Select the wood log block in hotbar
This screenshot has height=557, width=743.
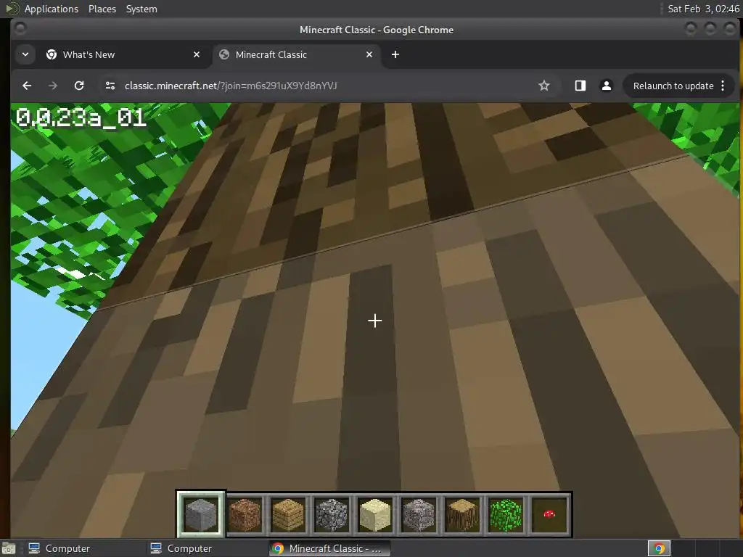(x=462, y=514)
